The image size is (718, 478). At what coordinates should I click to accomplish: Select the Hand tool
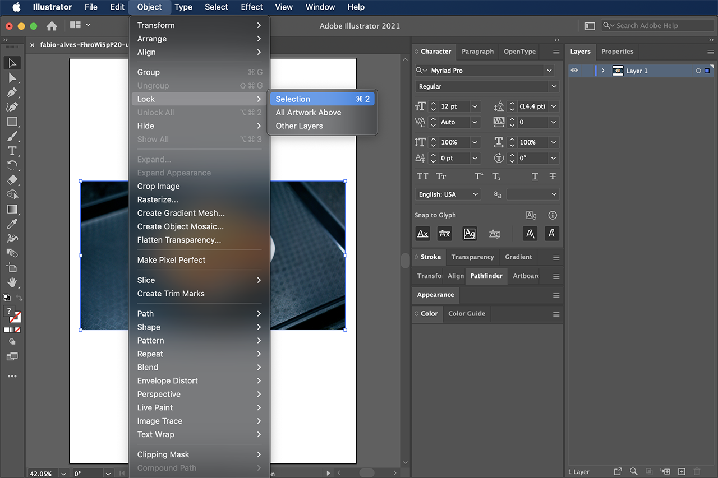coord(12,282)
